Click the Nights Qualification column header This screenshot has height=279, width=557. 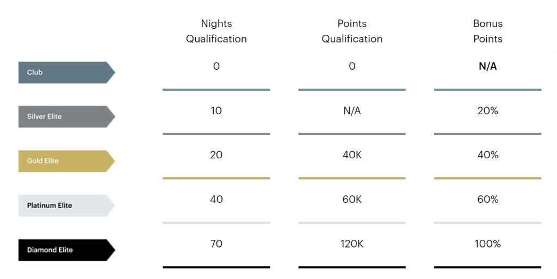coord(216,31)
